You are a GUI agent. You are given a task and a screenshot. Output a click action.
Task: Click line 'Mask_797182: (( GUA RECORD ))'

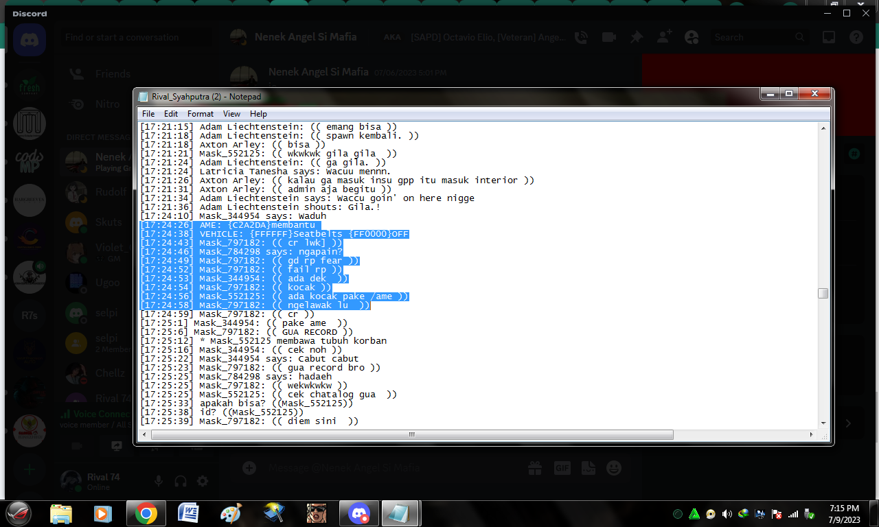point(247,332)
